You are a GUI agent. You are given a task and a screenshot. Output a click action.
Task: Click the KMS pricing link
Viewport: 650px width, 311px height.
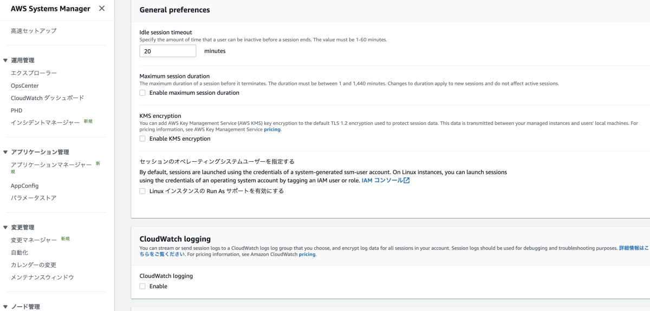click(x=272, y=130)
